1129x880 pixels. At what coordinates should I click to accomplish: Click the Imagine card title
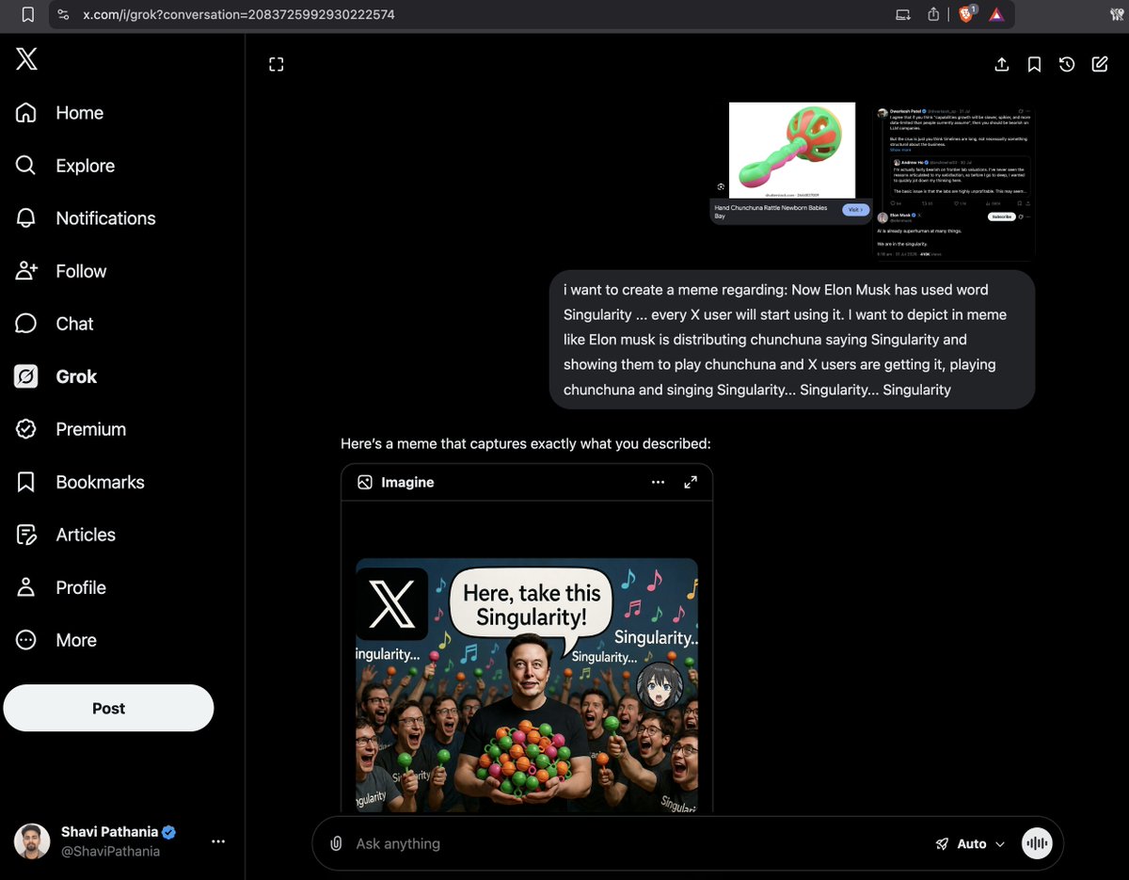tap(407, 482)
